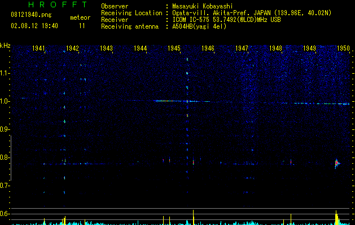This screenshot has height=225, width=355.
Task: Click the 1941 time axis marker
Action: (x=38, y=48)
